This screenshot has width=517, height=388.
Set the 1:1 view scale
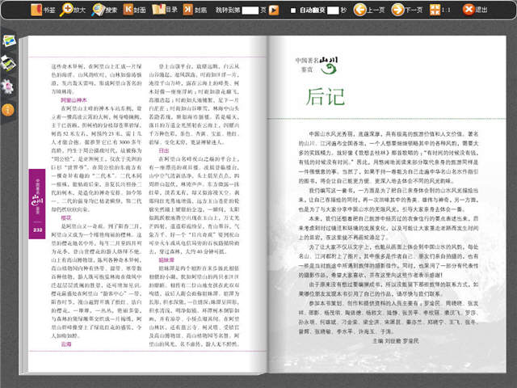click(x=439, y=10)
